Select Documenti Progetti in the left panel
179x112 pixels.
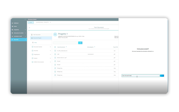[41, 38]
